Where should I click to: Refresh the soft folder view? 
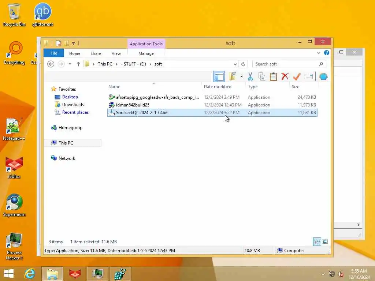(243, 64)
